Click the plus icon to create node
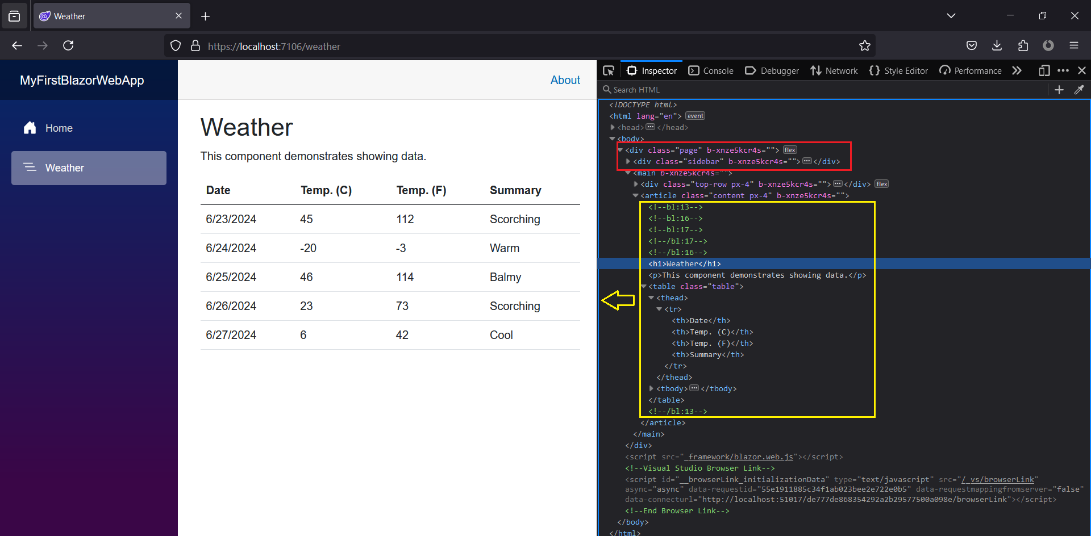The image size is (1091, 536). (x=1059, y=90)
